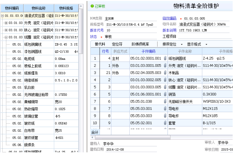This screenshot has height=155, width=234.
Task: Select 黄蜡绸带 tree row
Action: click(x=40, y=102)
